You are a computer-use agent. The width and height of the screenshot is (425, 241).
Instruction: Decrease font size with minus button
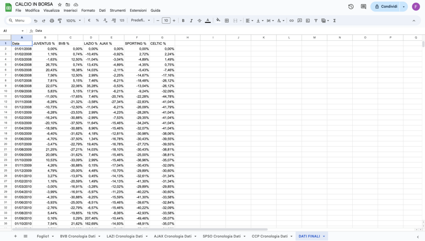(158, 21)
